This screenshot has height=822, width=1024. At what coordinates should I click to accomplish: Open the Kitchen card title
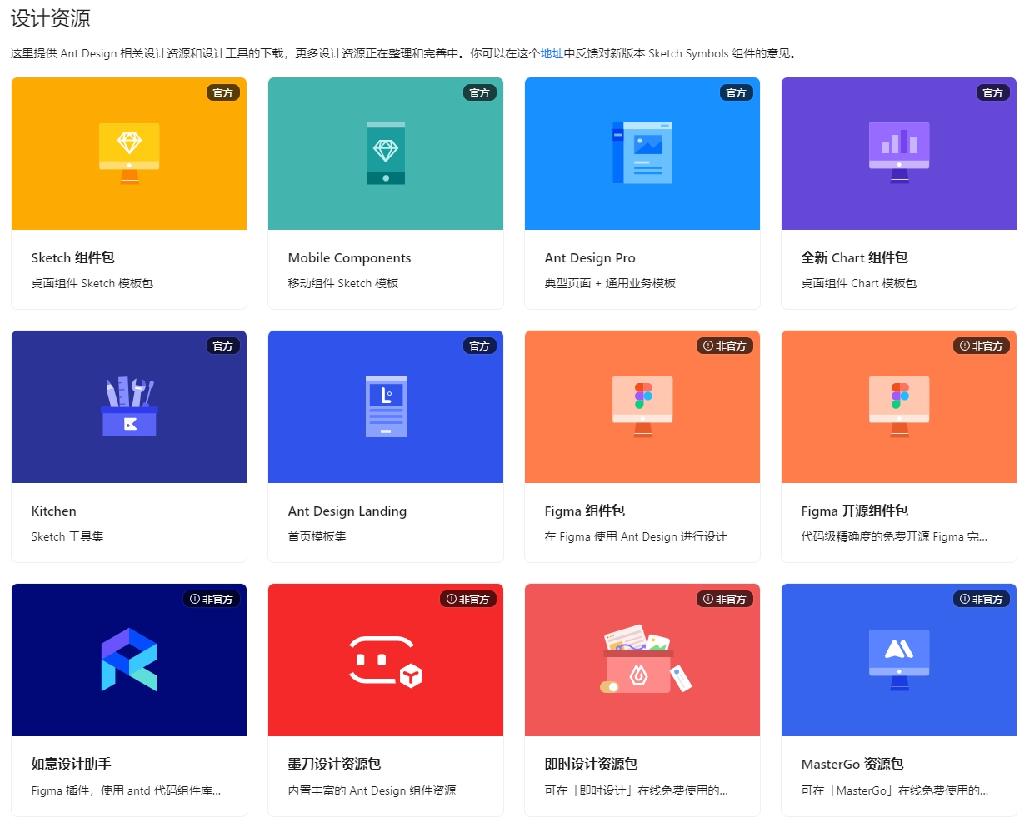pyautogui.click(x=54, y=511)
